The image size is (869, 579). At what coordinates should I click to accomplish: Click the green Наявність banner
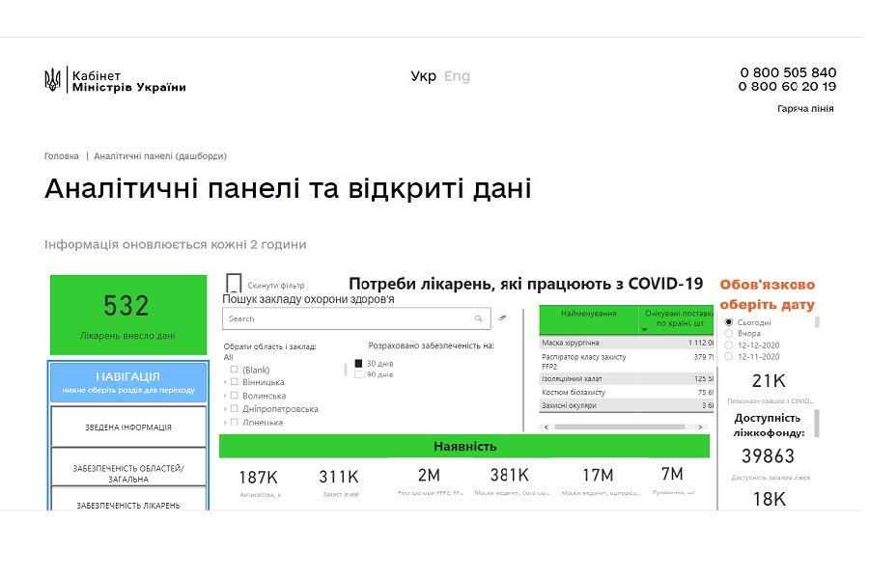pos(464,446)
